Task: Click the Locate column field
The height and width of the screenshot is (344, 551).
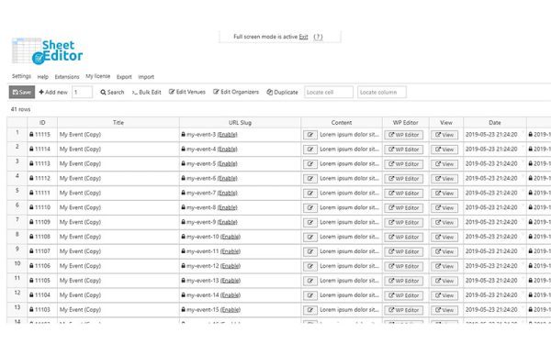Action: 382,92
